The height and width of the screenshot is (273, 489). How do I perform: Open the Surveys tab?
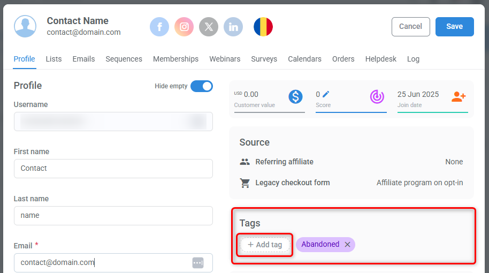264,59
